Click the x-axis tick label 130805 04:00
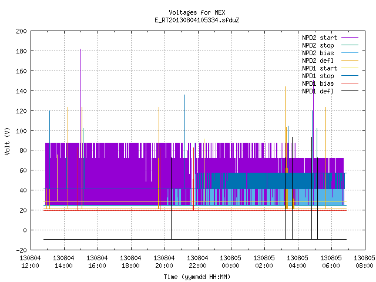 coord(298,262)
